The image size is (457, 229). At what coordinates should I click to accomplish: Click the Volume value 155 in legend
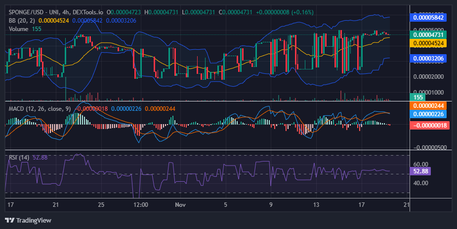(37, 29)
